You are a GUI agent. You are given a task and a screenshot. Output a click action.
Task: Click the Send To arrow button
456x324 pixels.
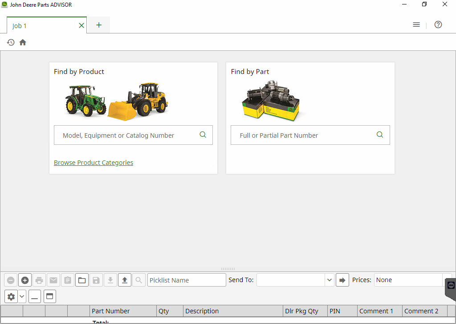[342, 280]
